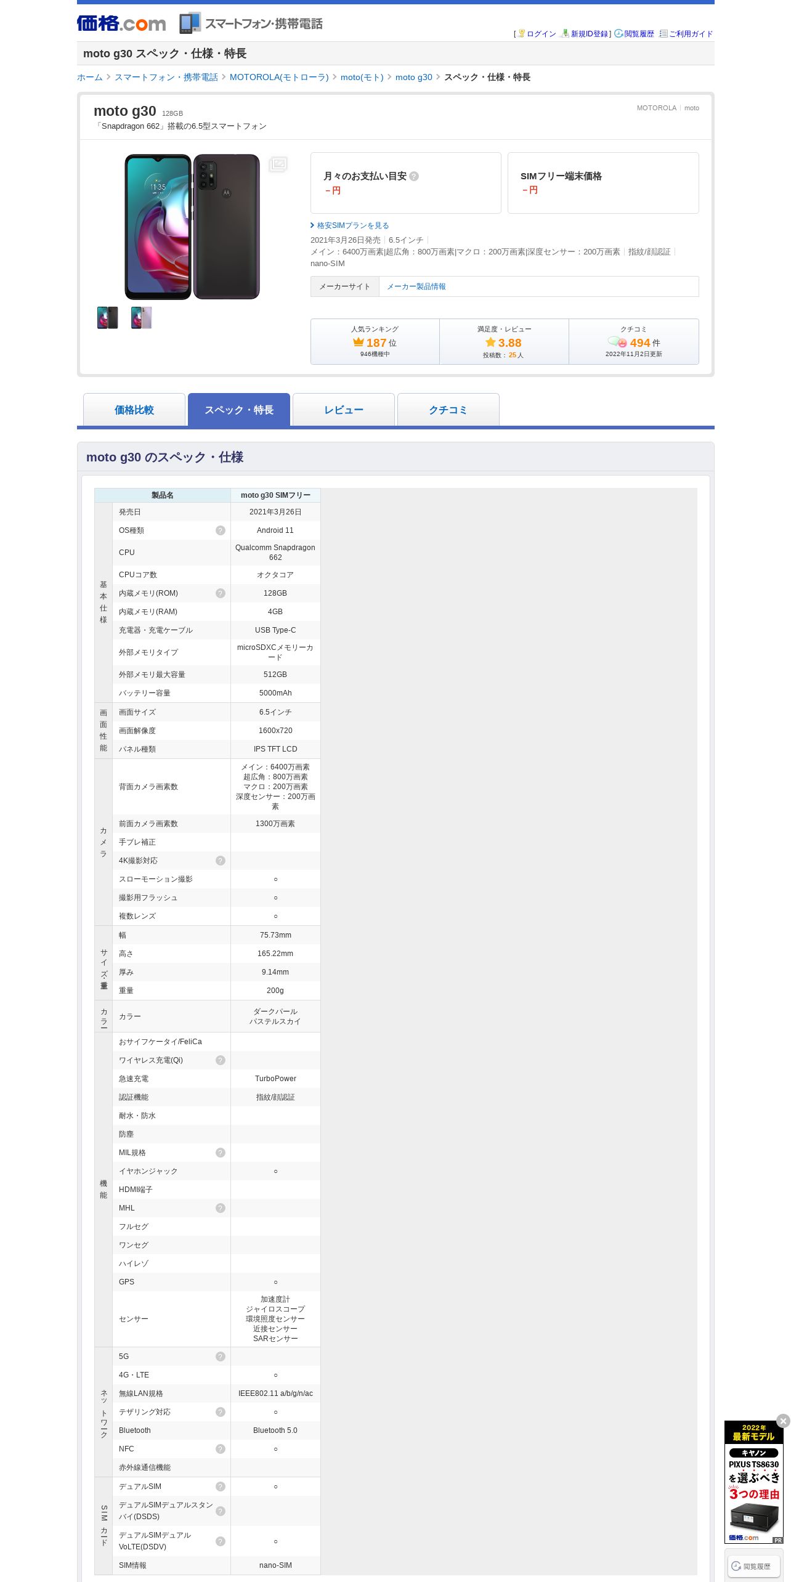
Task: Click help icon next to テザリング対応
Action: [221, 1412]
